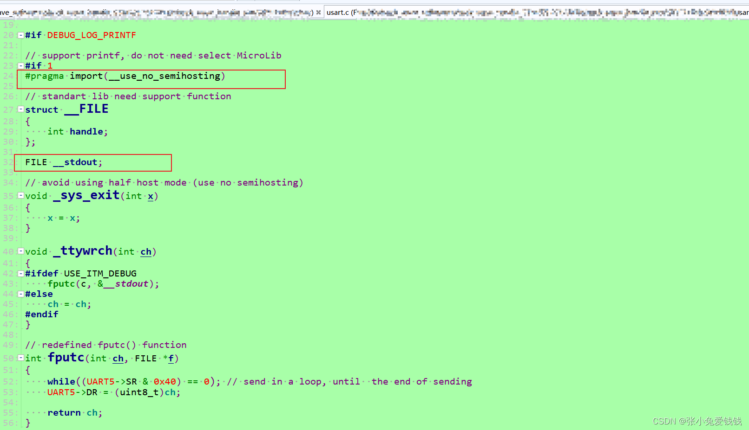Close the first blurred editor tab
Image resolution: width=749 pixels, height=430 pixels.
318,13
